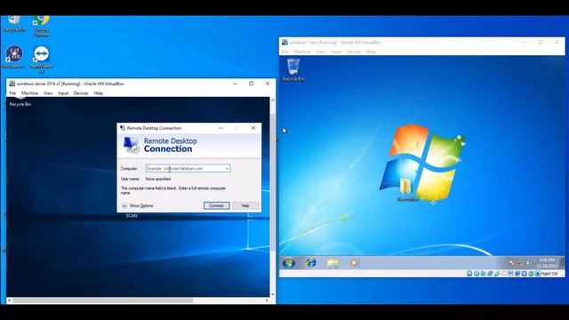Image resolution: width=569 pixels, height=320 pixels.
Task: Click volume speaker icon in Windows 7 tray
Action: click(527, 263)
